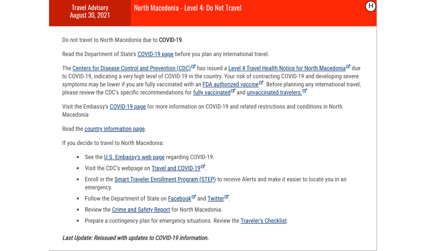Open the Traveler's Checklist link
427x251 pixels.
[264, 221]
